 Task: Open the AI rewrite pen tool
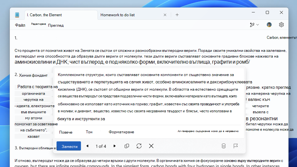252,24
